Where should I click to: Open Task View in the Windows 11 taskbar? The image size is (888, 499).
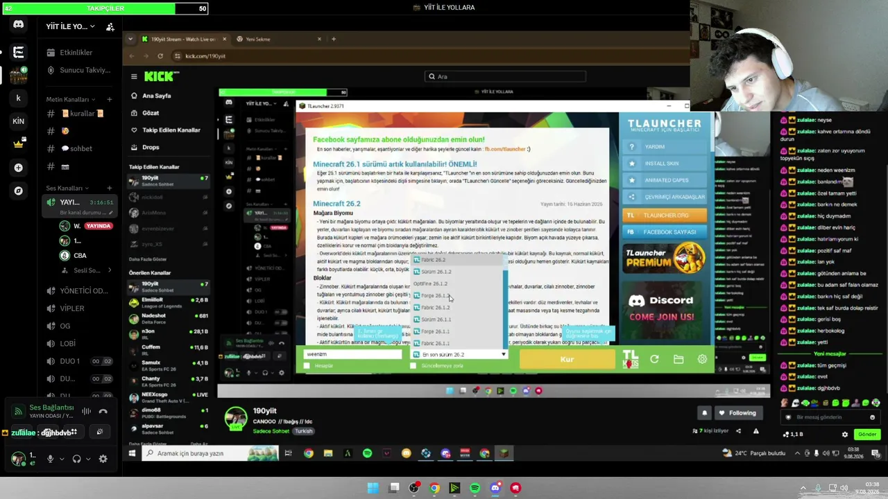point(394,488)
